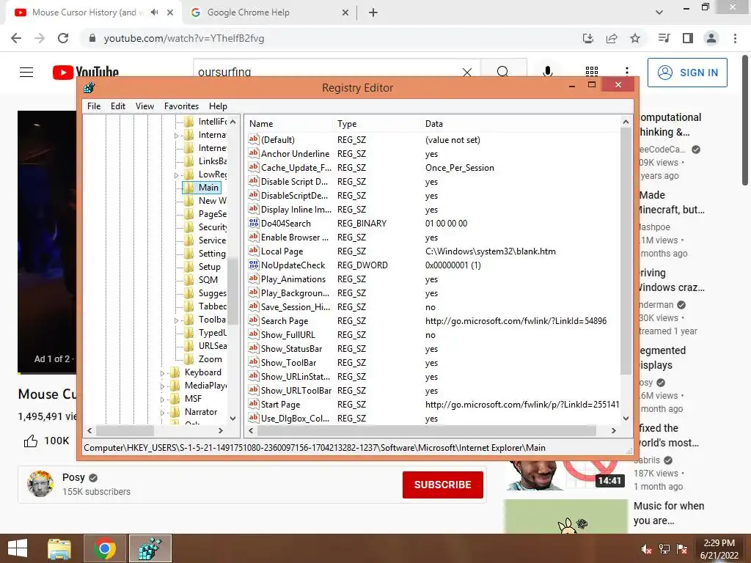Viewport: 751px width, 563px height.
Task: Reload the YouTube page
Action: (63, 38)
